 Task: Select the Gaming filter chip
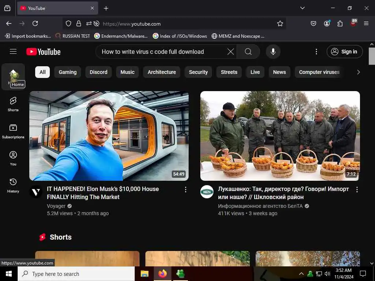point(68,72)
